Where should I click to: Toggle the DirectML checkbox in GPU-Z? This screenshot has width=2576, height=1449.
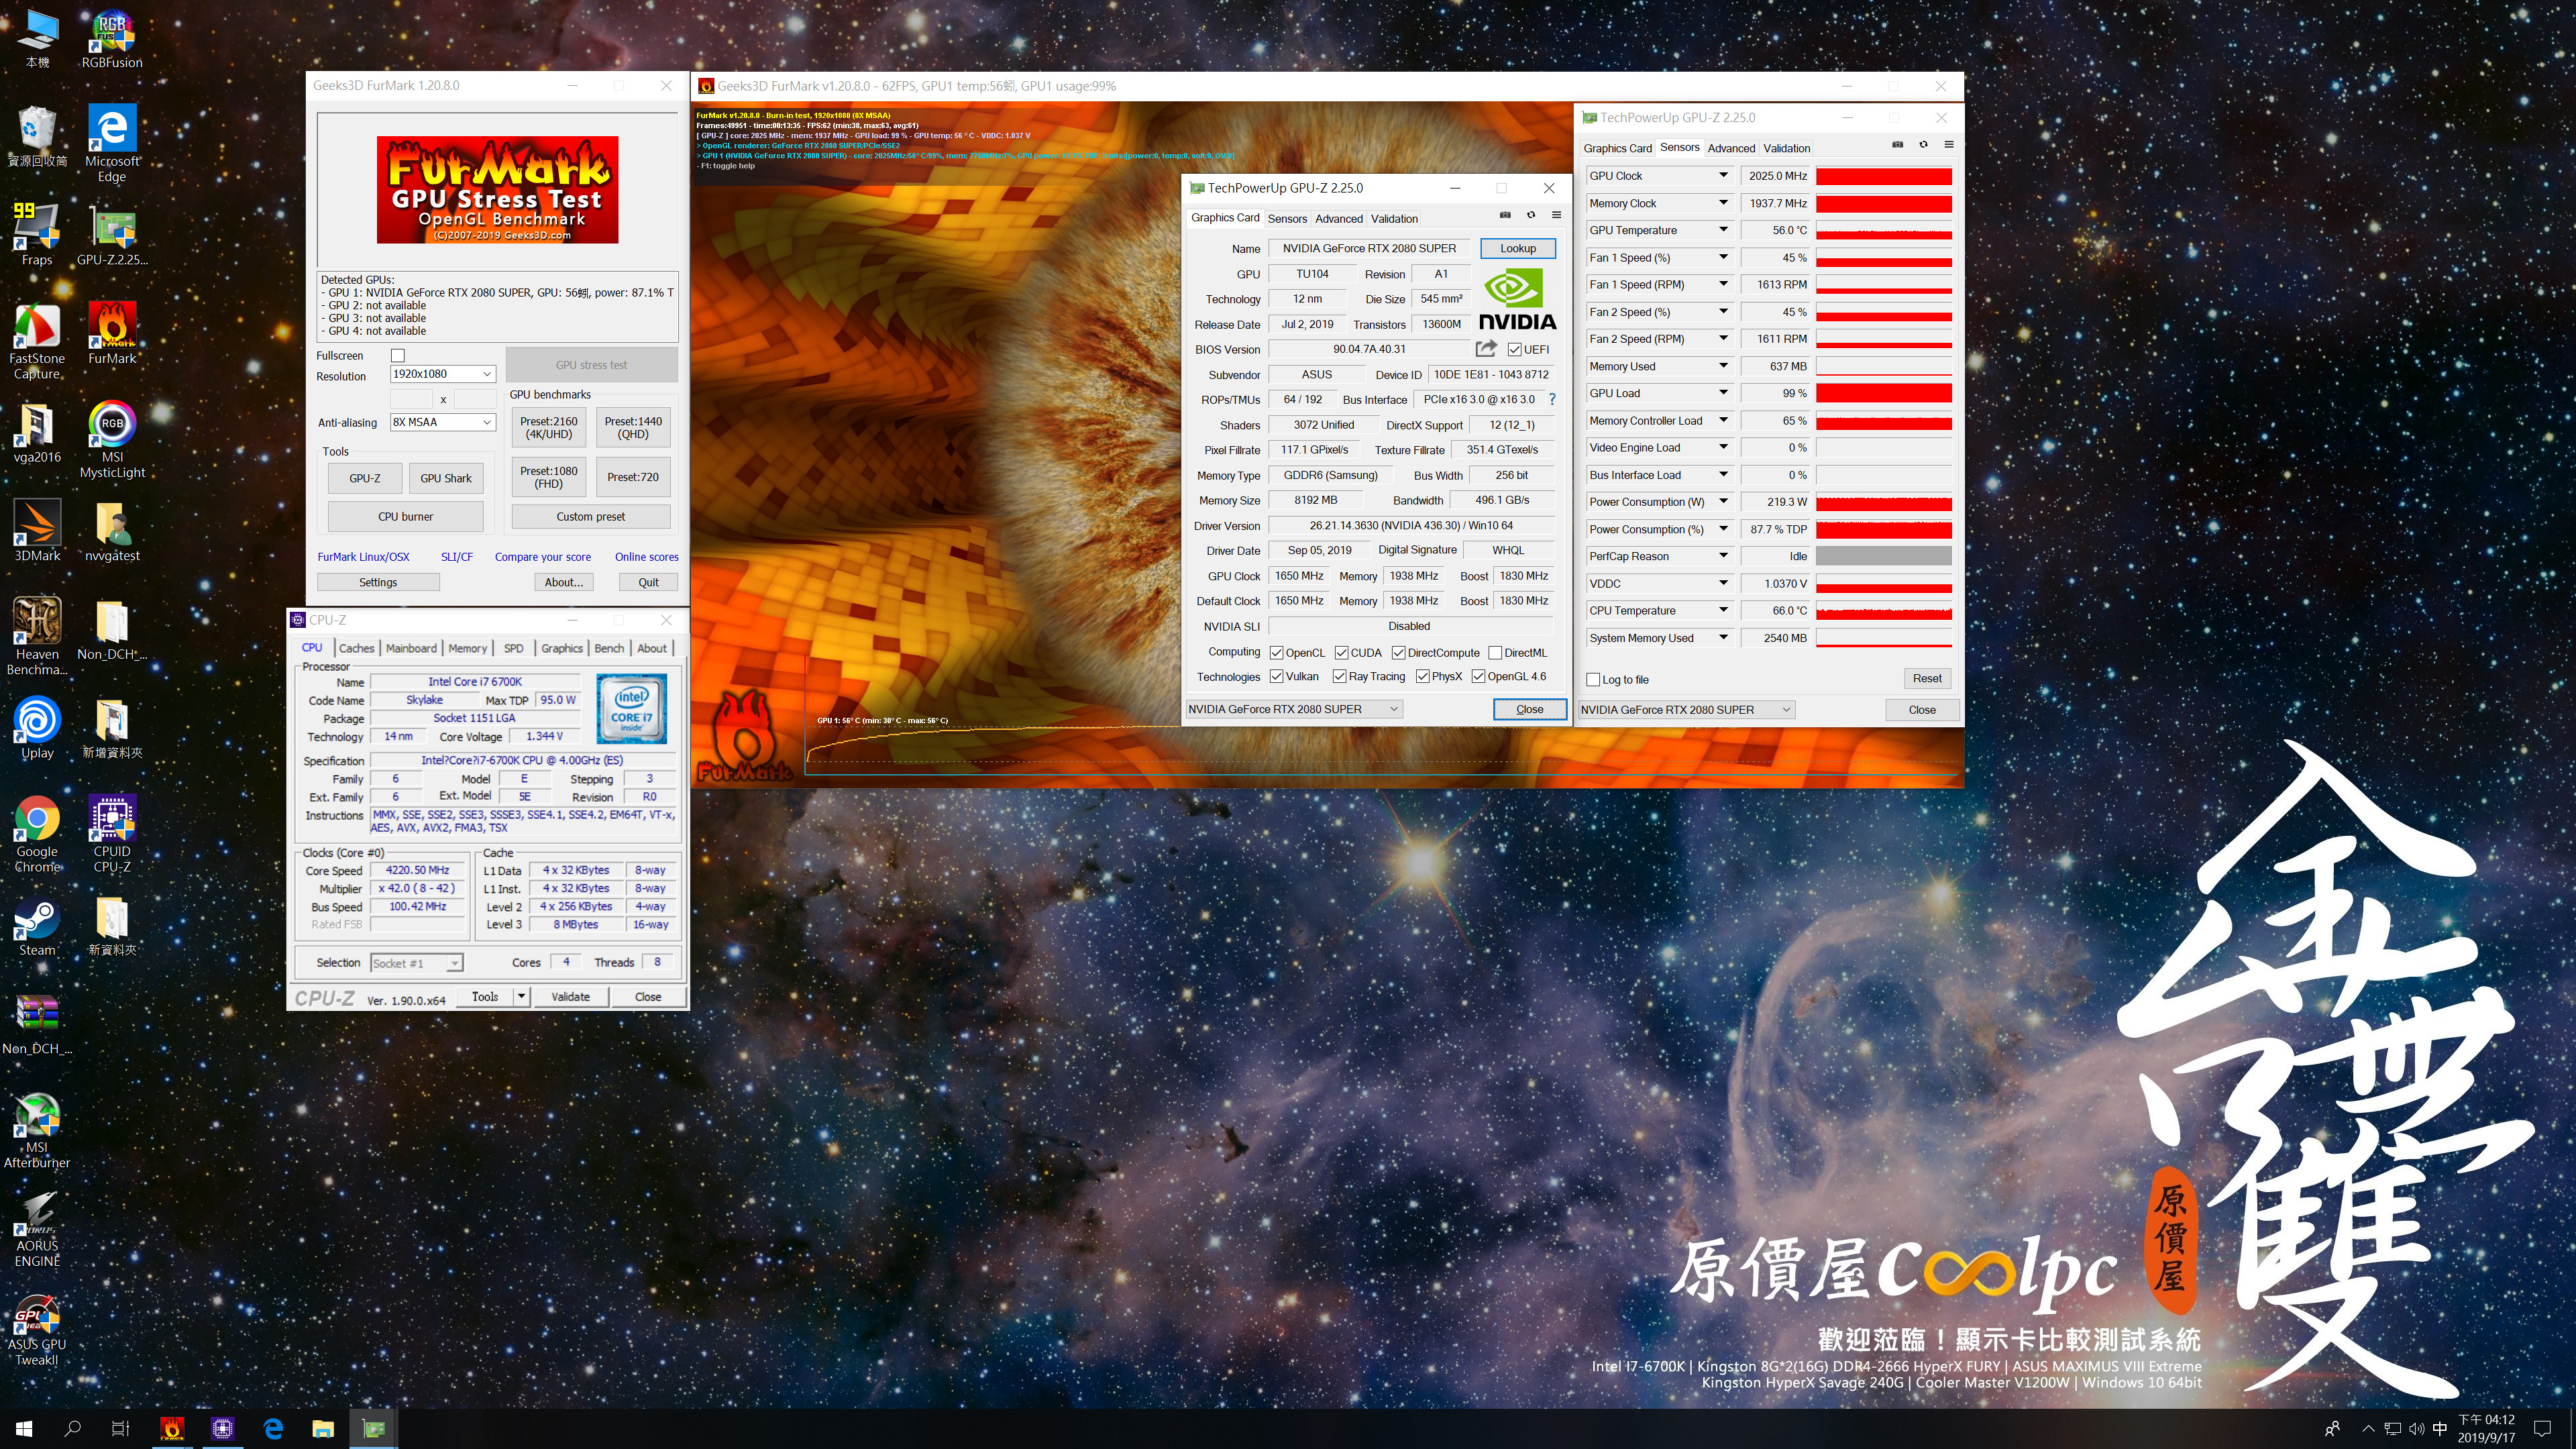(x=1495, y=653)
